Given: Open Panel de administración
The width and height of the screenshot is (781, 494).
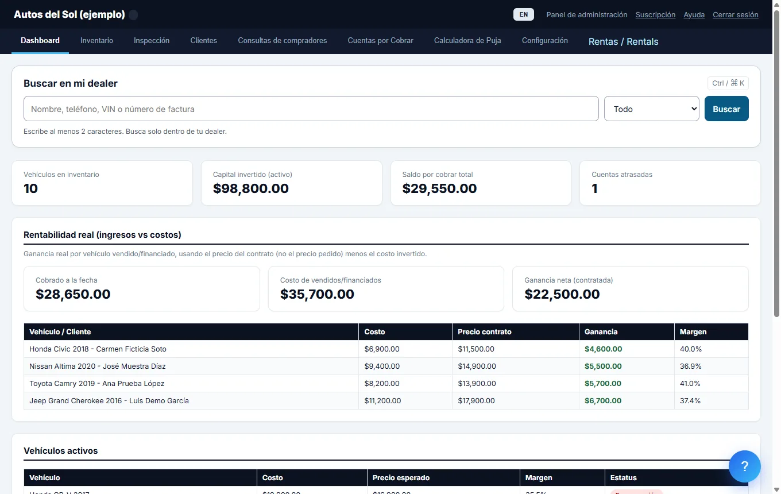Looking at the screenshot, I should coord(587,15).
